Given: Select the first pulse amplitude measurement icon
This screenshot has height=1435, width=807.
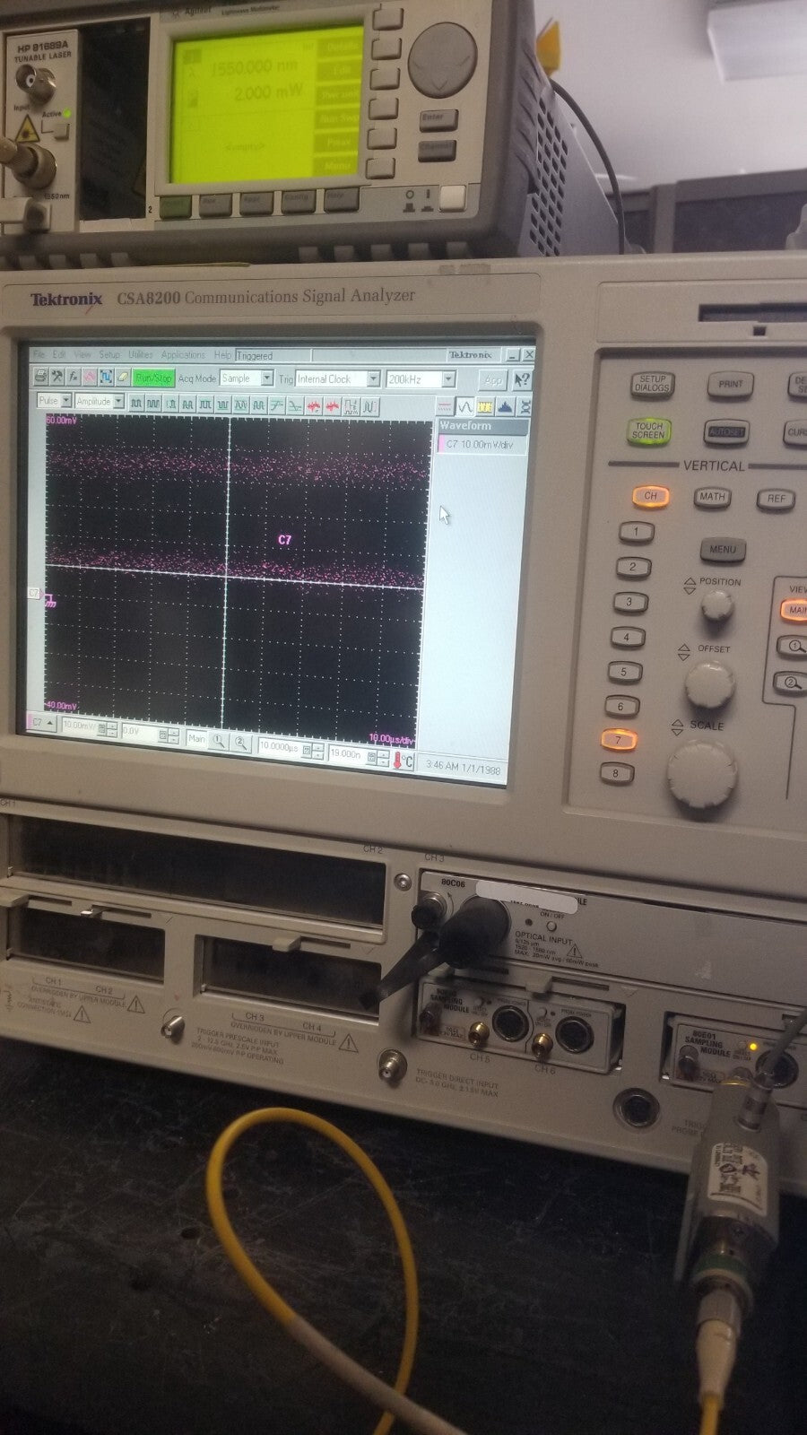Looking at the screenshot, I should (x=136, y=404).
